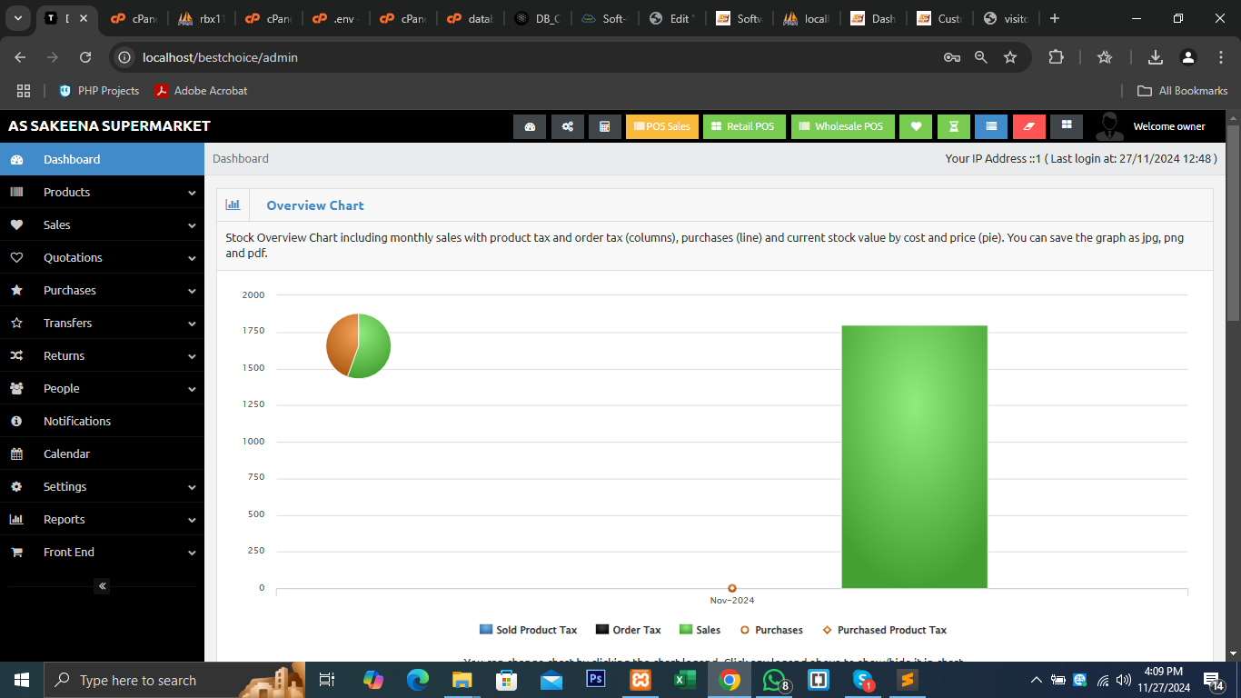Click the password key icon in address bar
The height and width of the screenshot is (698, 1241).
pyautogui.click(x=952, y=57)
